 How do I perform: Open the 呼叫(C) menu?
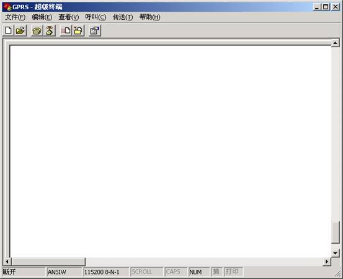pyautogui.click(x=96, y=17)
